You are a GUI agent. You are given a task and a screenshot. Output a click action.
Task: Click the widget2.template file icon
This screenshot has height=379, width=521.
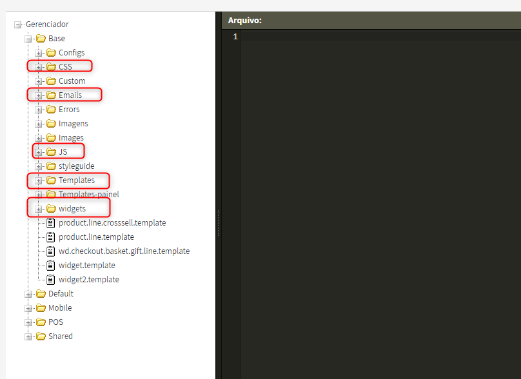[50, 280]
